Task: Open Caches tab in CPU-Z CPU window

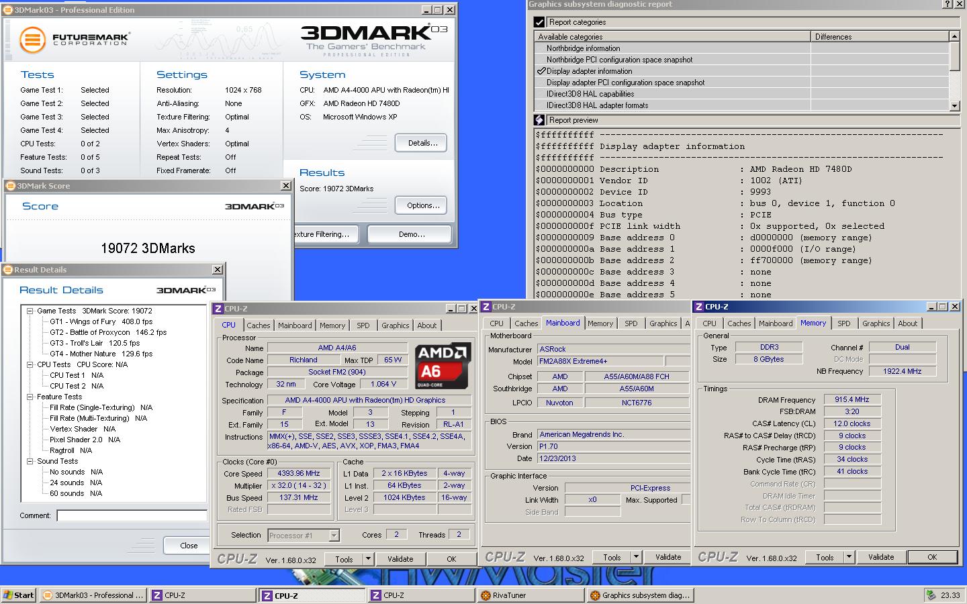Action: tap(259, 325)
